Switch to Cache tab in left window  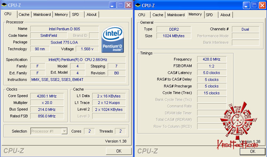coord(24,14)
